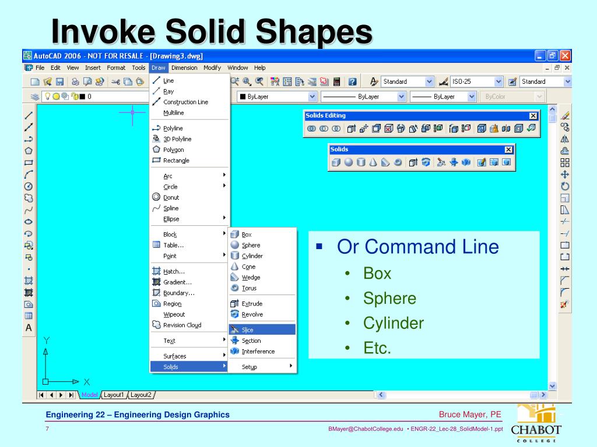Choose Revision Cloud in the Draw menu
Viewport: 597px width, 447px height.
pyautogui.click(x=189, y=325)
